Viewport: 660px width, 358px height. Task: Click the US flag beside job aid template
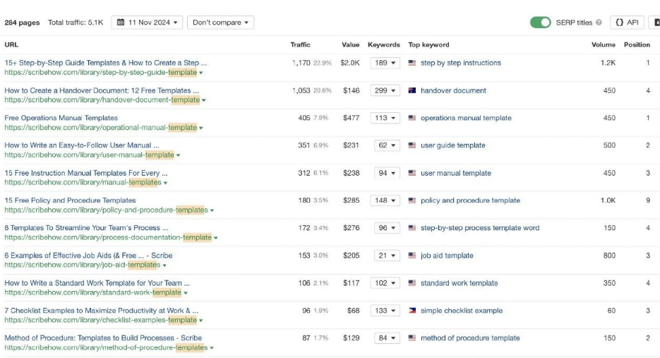pos(412,256)
